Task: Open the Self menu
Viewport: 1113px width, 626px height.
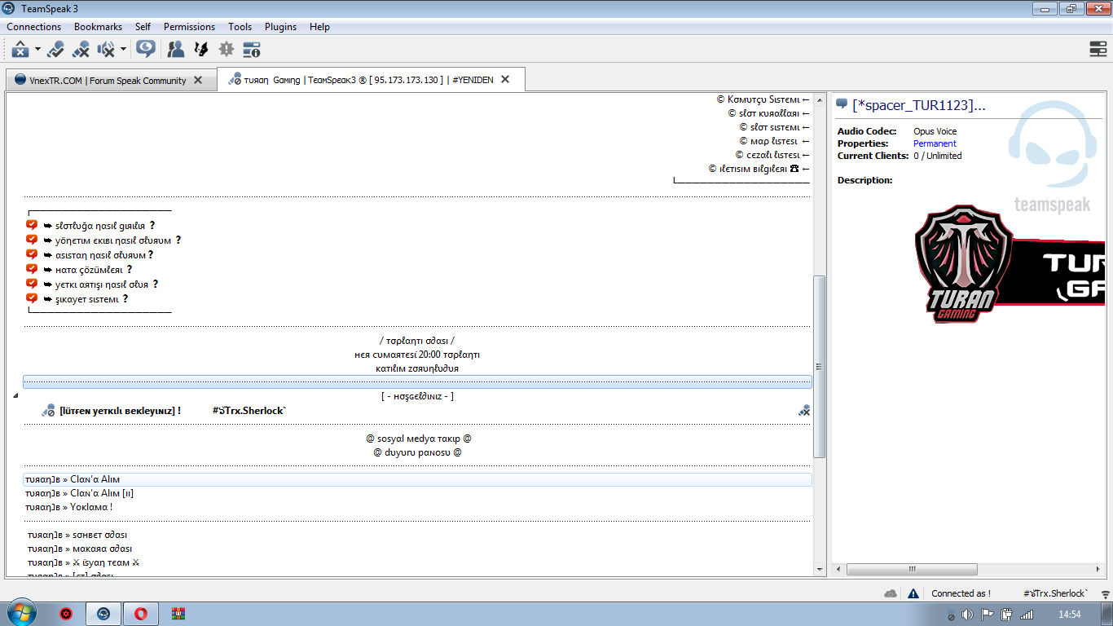Action: point(143,27)
